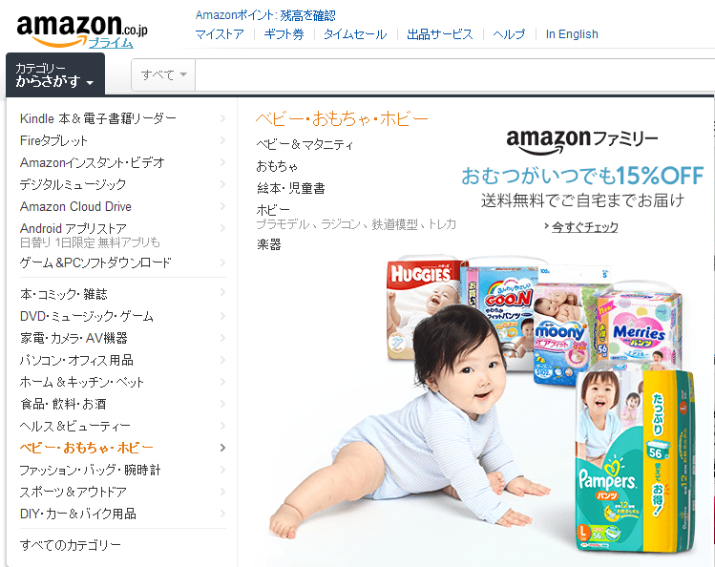Screen dimensions: 715x567
Task: Open the マイストア link
Action: [220, 34]
